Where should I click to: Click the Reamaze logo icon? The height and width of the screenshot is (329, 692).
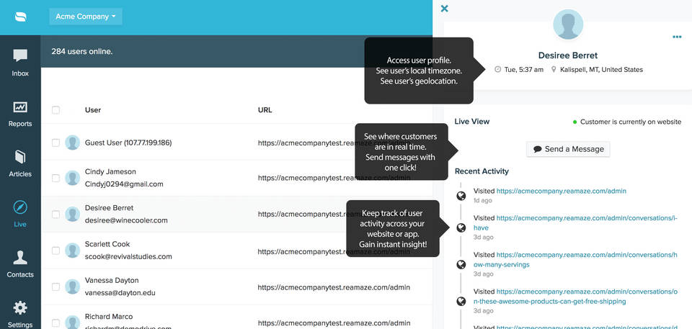20,16
